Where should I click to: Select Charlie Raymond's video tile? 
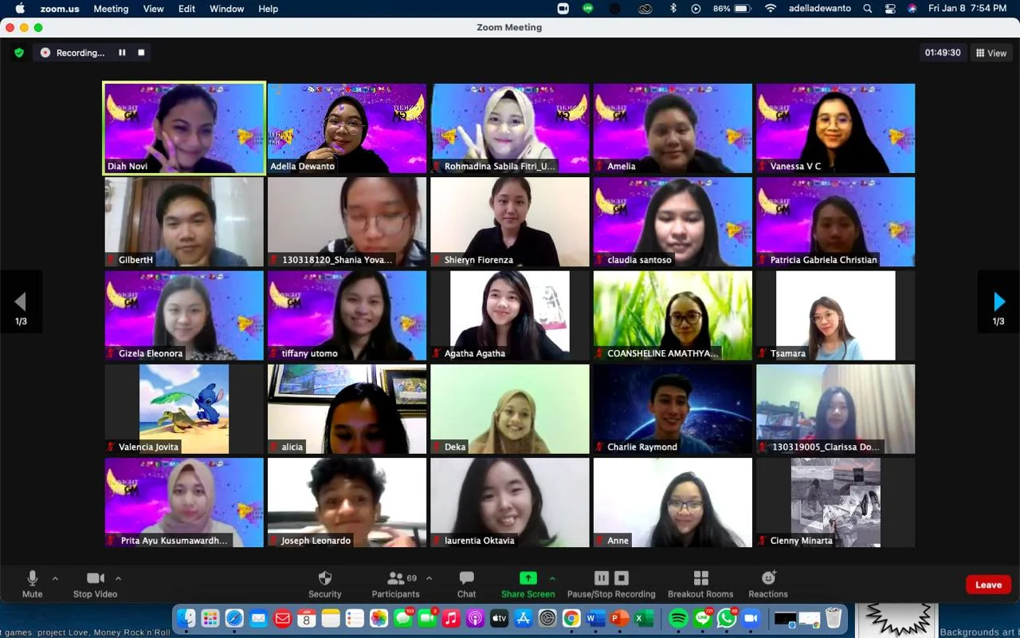(x=673, y=409)
